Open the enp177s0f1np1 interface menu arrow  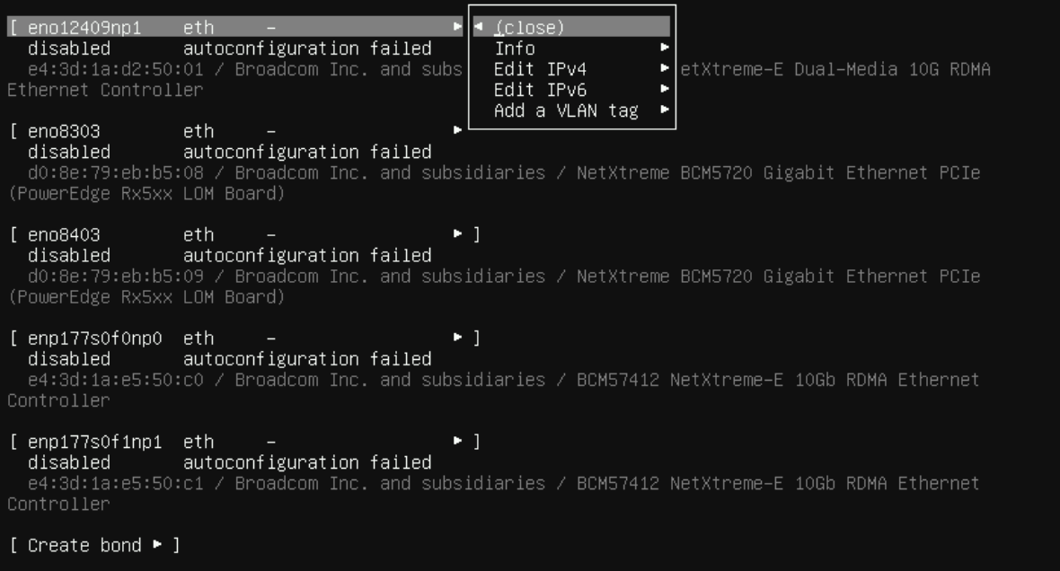point(459,442)
